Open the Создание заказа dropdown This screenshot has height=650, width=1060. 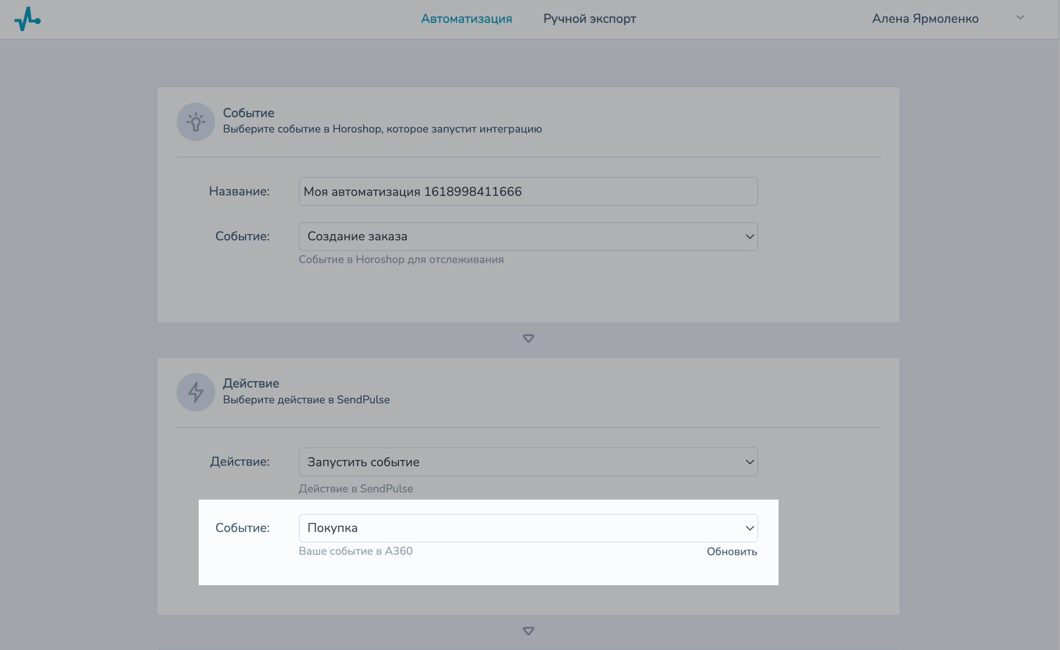[528, 236]
